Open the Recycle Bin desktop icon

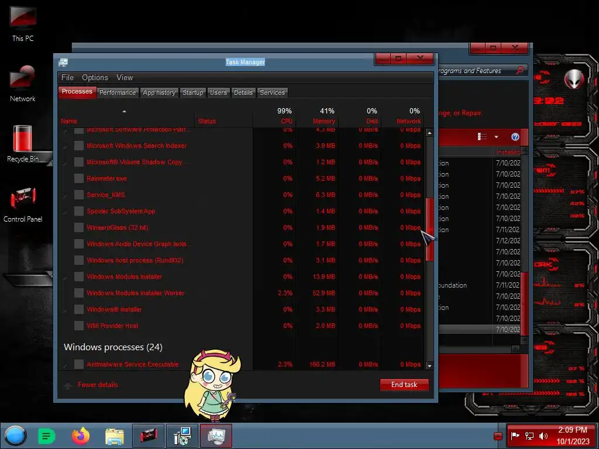[23, 144]
